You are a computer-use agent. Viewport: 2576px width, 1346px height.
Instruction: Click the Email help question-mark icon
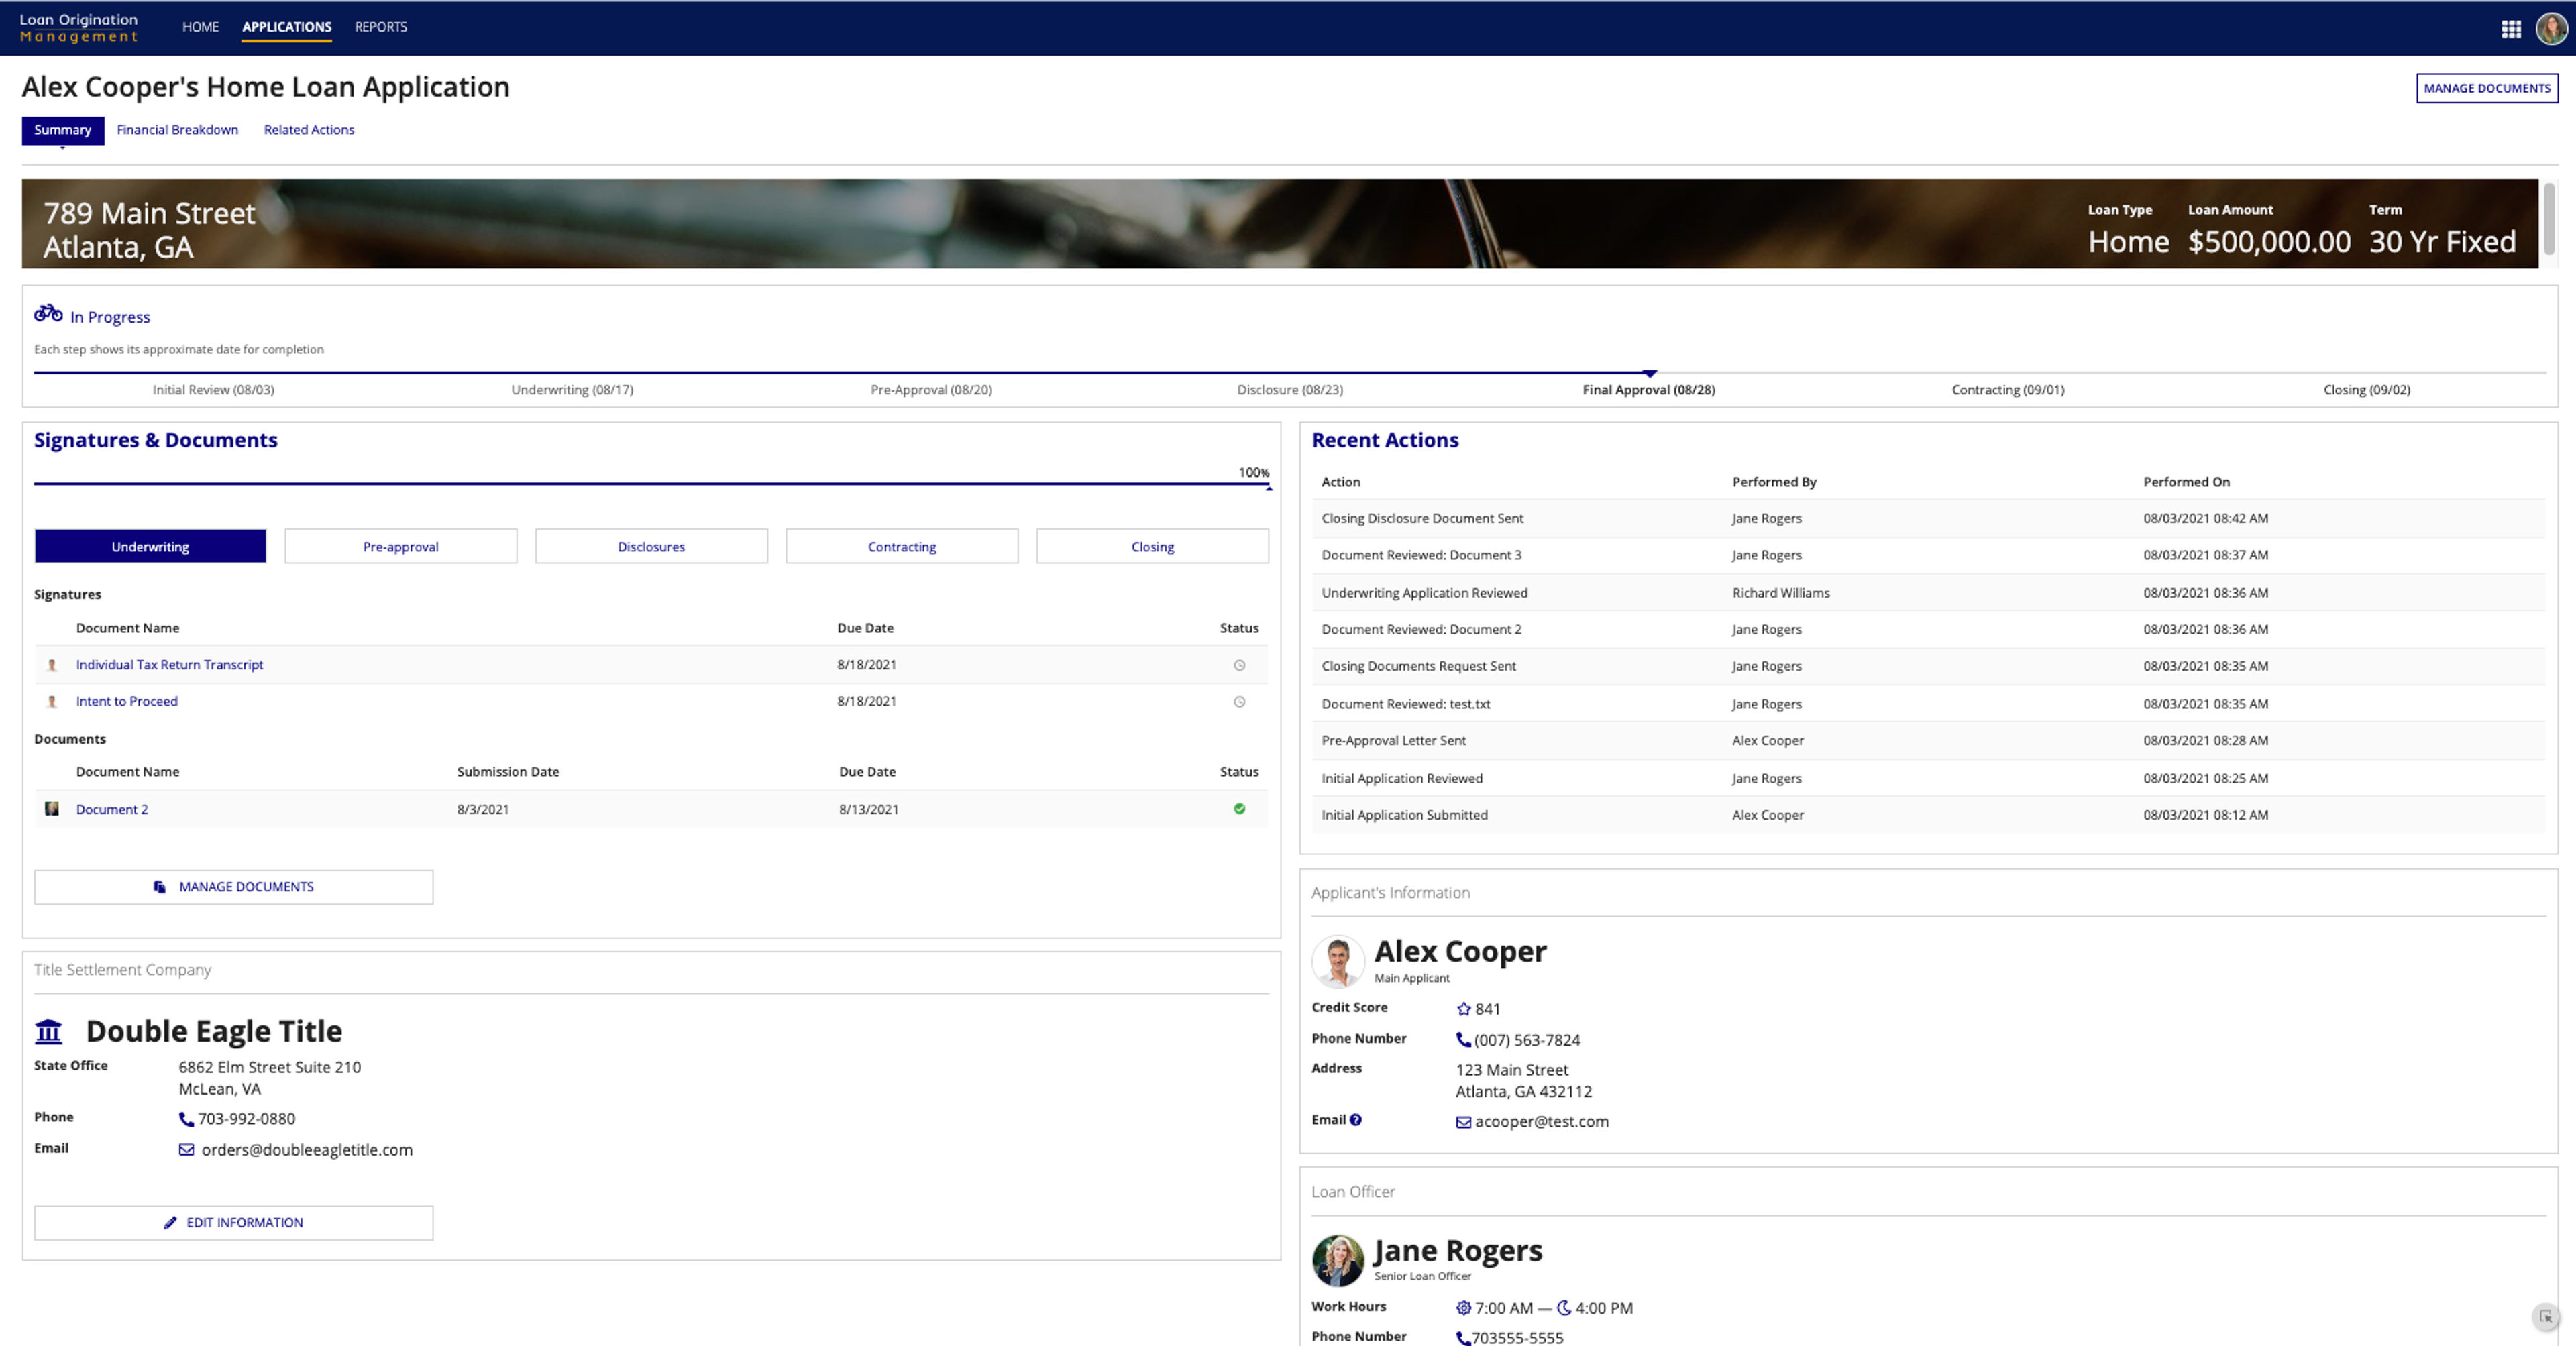click(x=1355, y=1120)
